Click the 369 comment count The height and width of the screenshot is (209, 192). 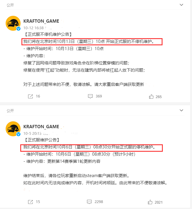[x=99, y=96]
